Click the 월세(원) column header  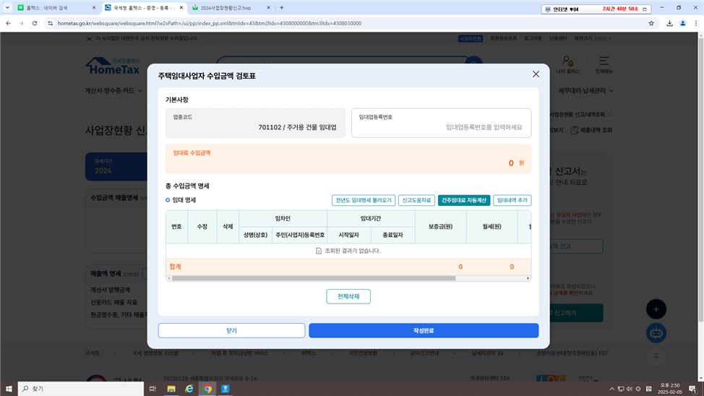pos(492,227)
